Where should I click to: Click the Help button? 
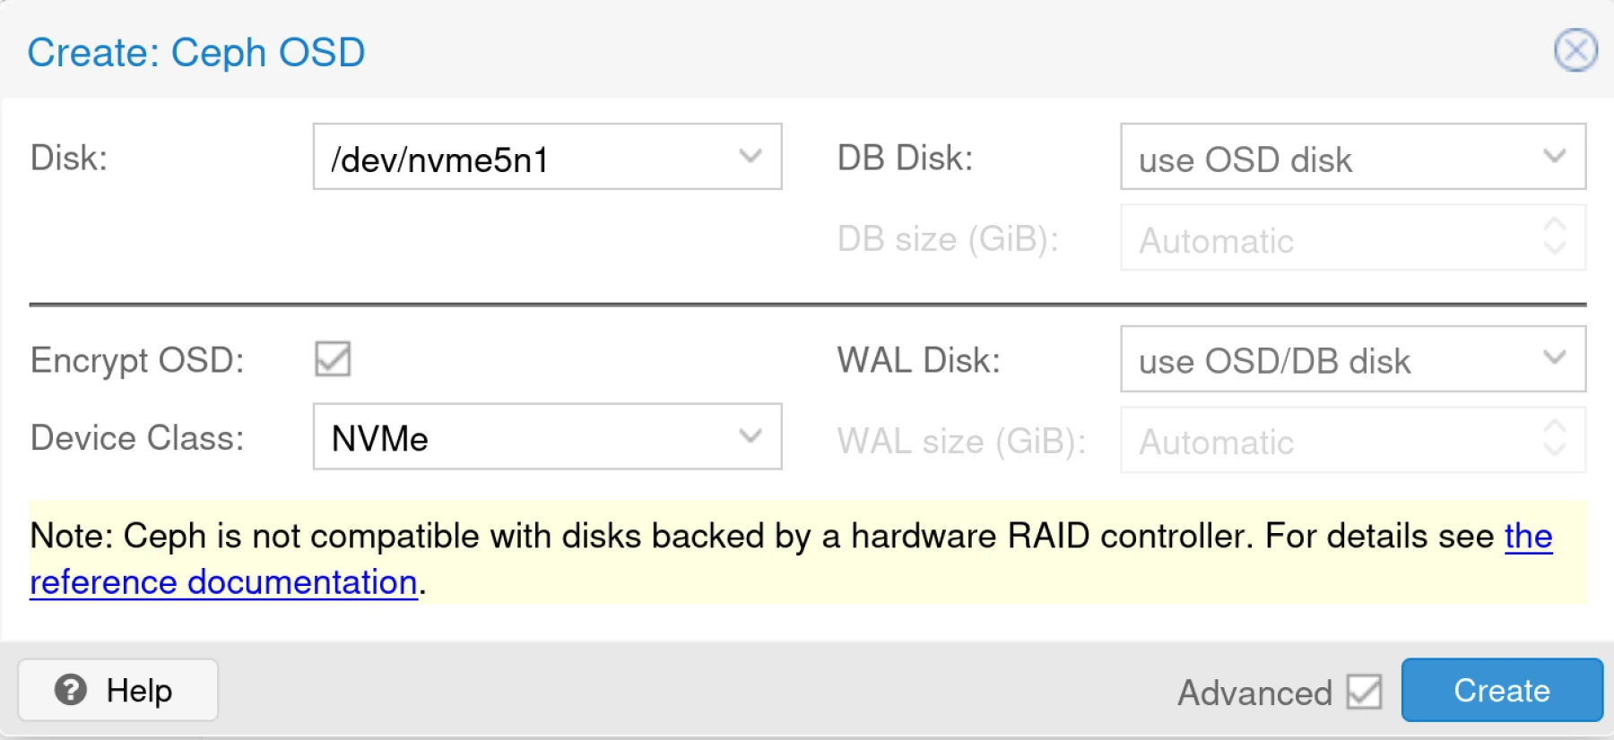[117, 689]
